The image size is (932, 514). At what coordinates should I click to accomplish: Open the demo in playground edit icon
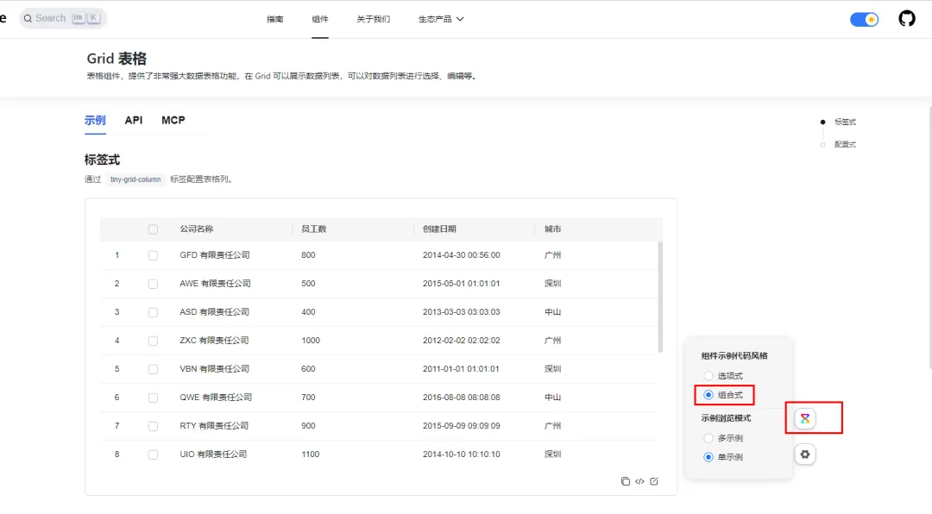(654, 481)
